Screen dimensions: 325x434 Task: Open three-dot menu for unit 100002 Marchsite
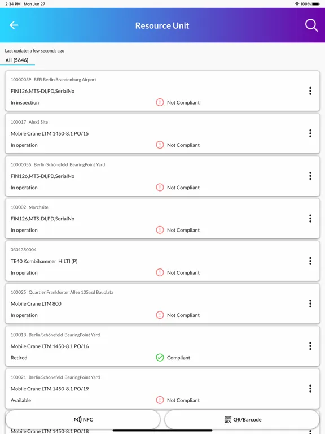coord(310,218)
